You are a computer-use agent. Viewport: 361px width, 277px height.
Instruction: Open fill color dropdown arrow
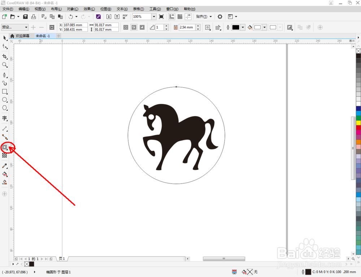pos(265,27)
